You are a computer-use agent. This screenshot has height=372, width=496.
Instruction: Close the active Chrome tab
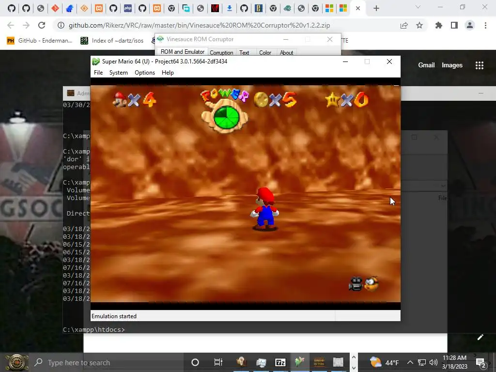tap(358, 8)
